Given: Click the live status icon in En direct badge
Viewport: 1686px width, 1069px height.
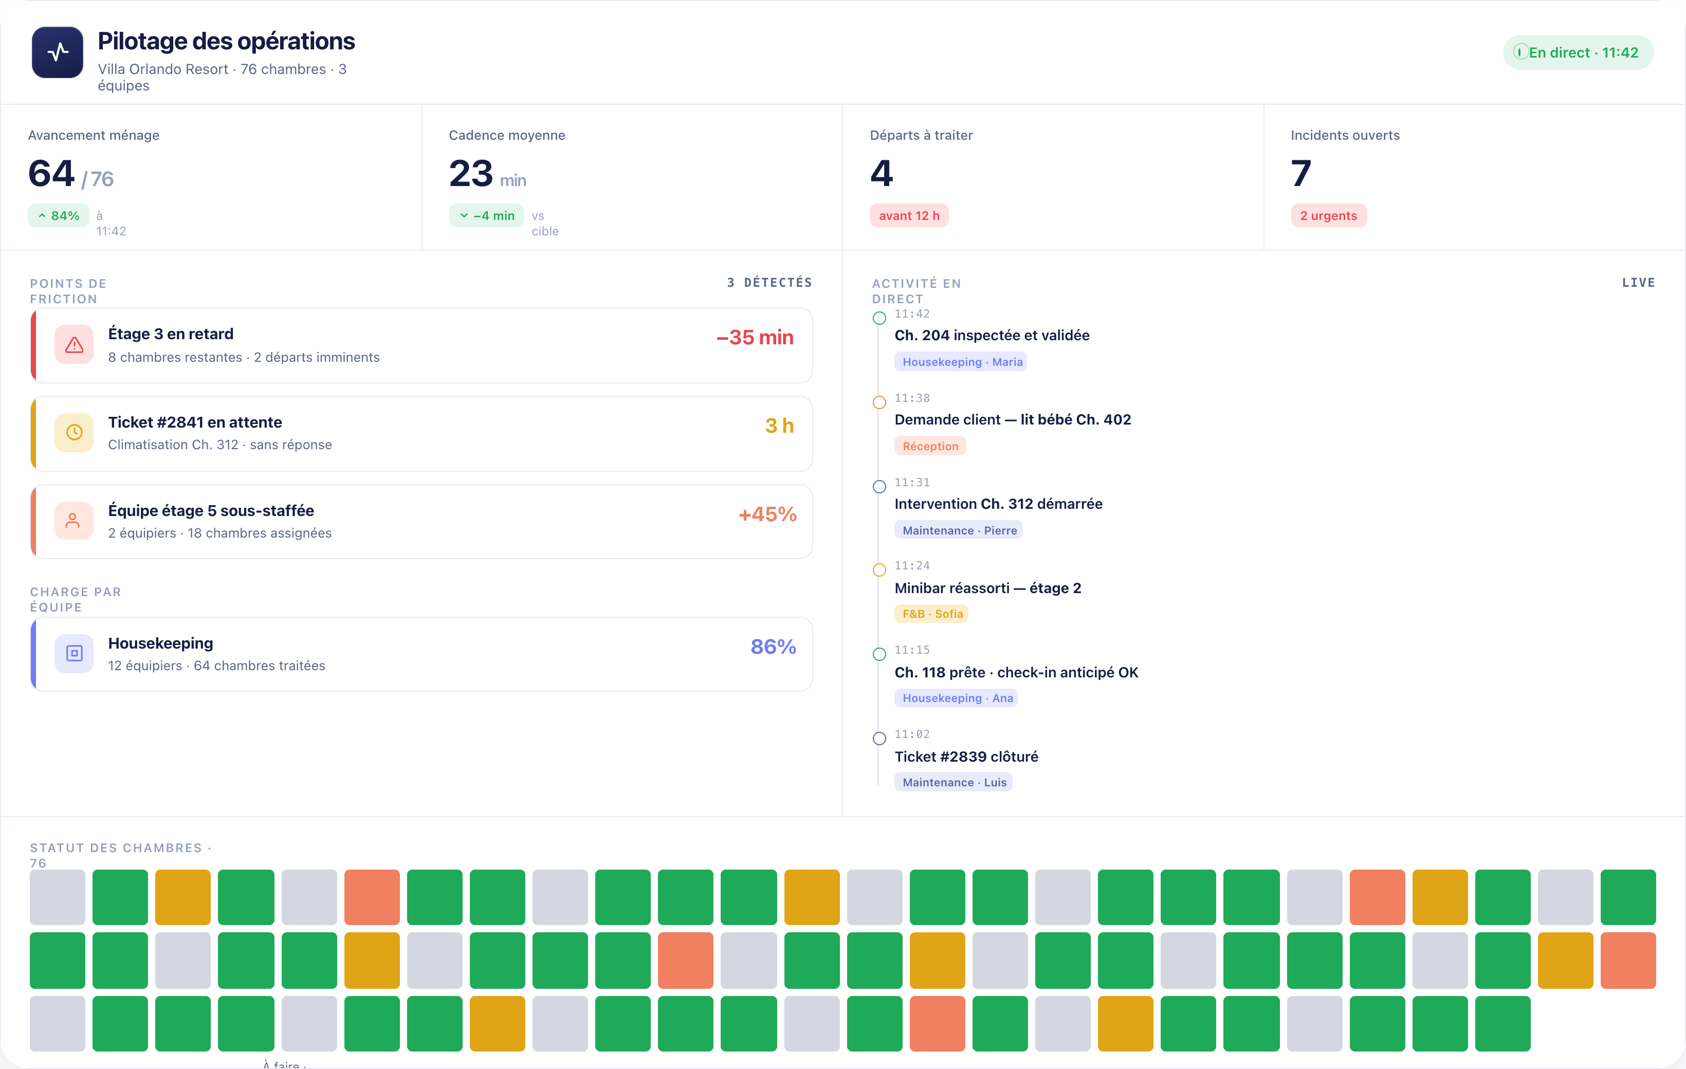Looking at the screenshot, I should 1520,52.
